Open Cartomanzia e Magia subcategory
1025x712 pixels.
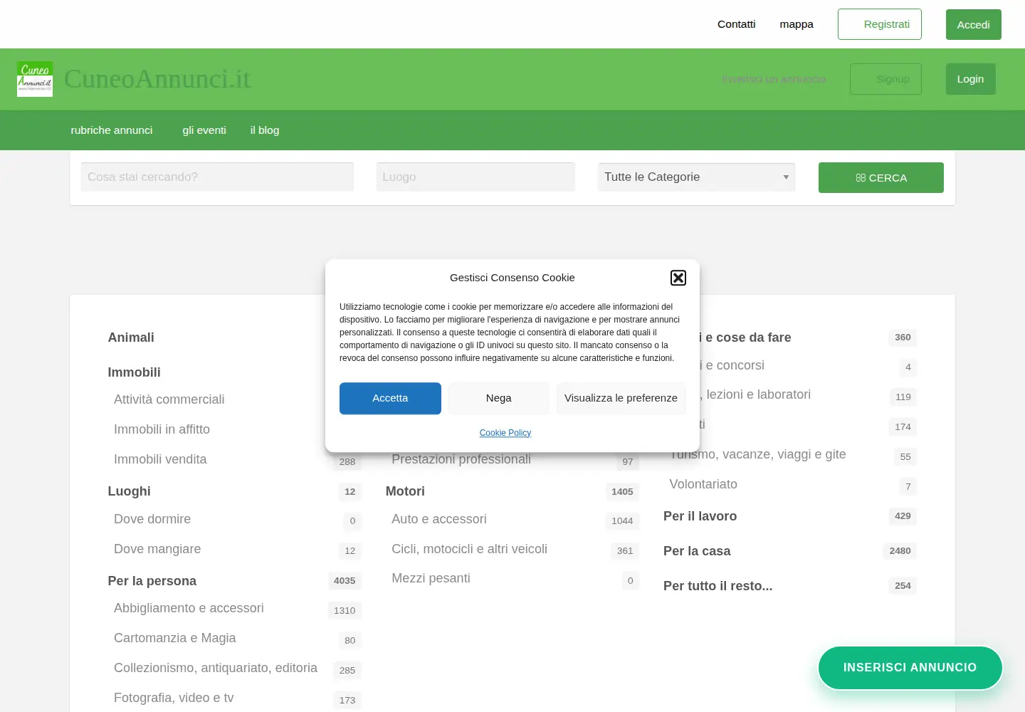175,638
